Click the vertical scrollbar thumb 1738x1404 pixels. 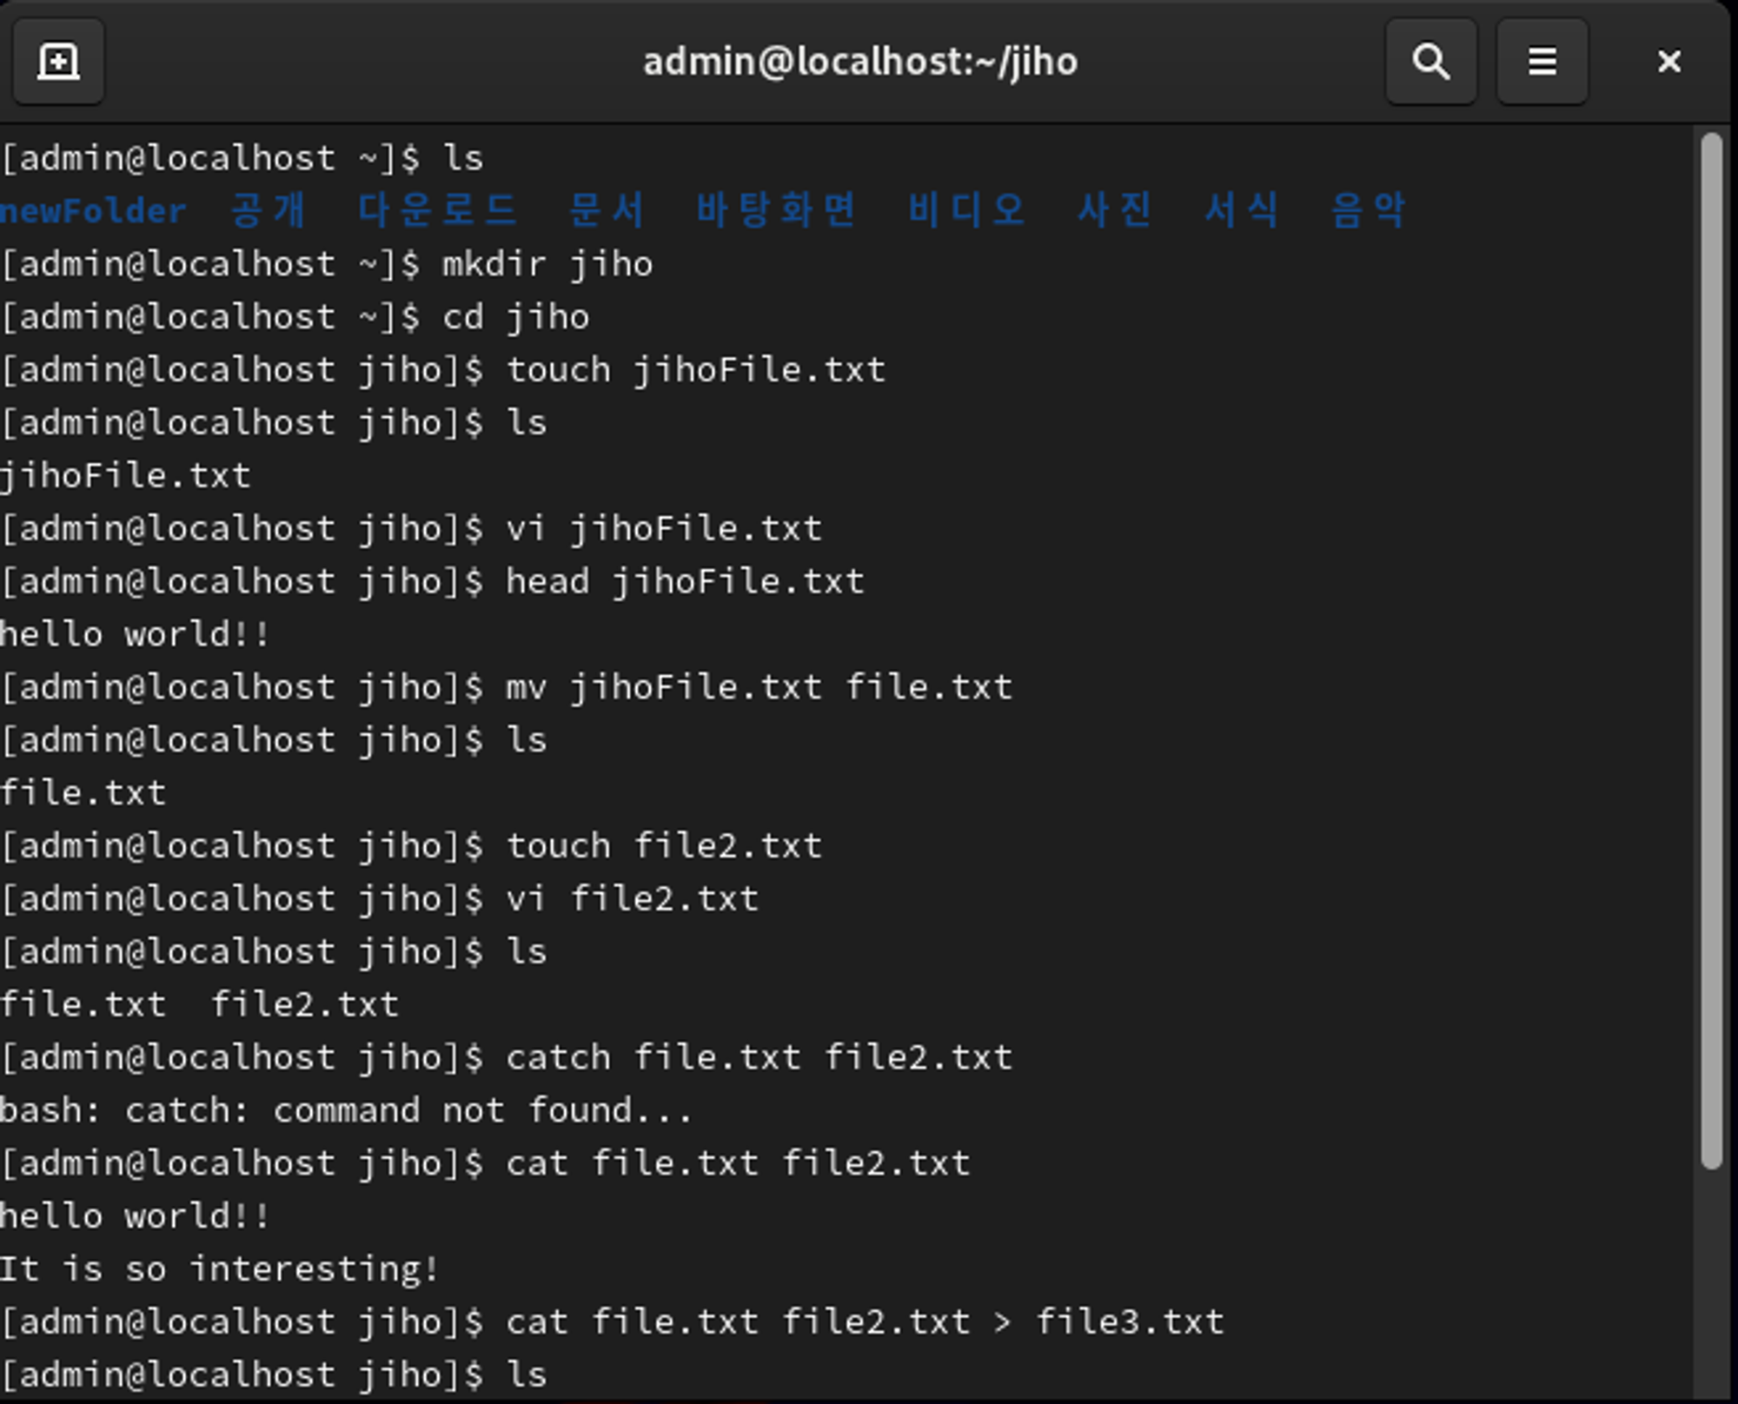point(1711,652)
